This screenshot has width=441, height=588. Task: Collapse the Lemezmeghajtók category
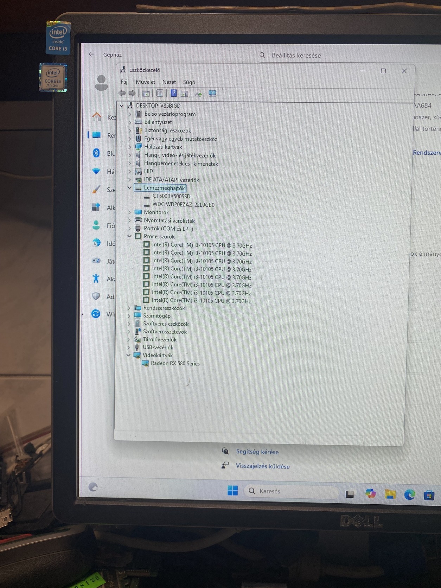pyautogui.click(x=129, y=188)
